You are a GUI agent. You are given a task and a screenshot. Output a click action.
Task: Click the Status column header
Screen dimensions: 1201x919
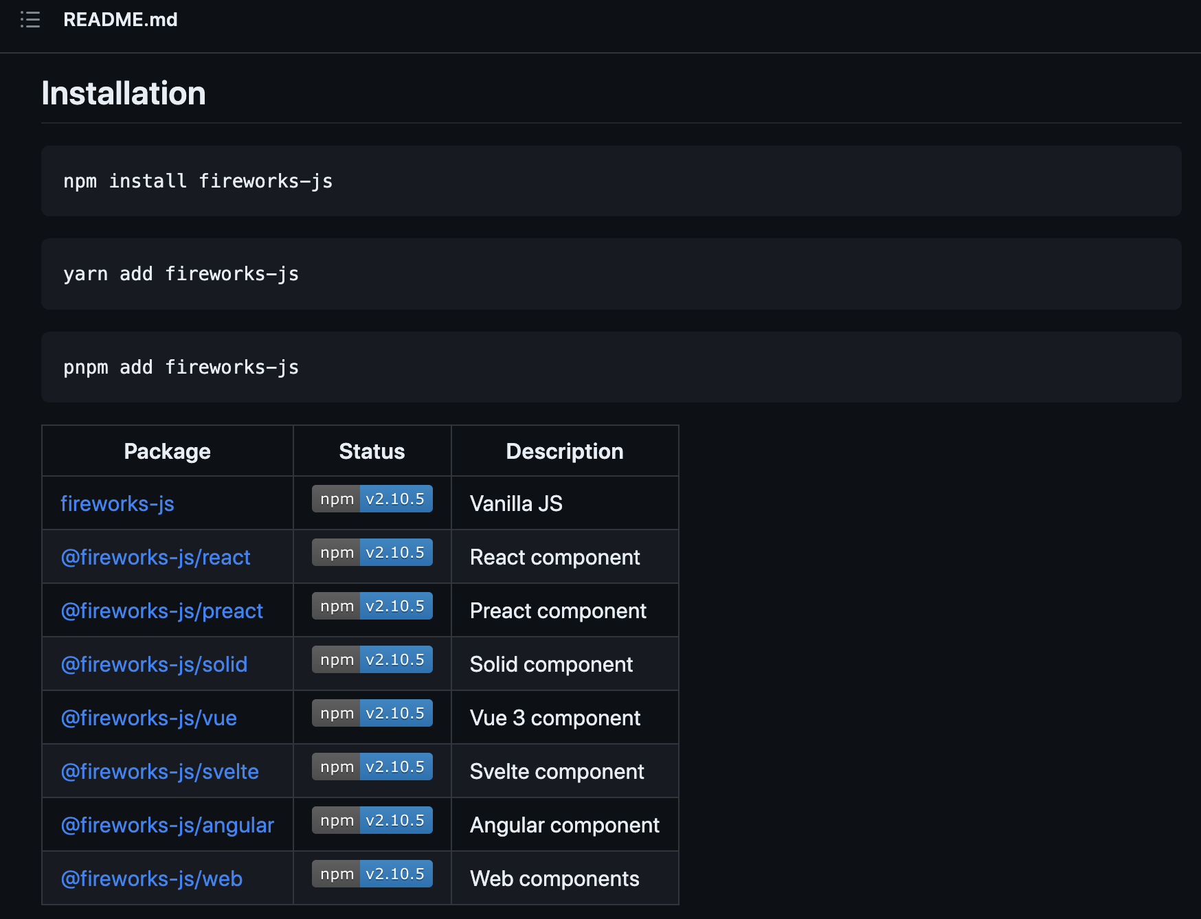(x=372, y=451)
